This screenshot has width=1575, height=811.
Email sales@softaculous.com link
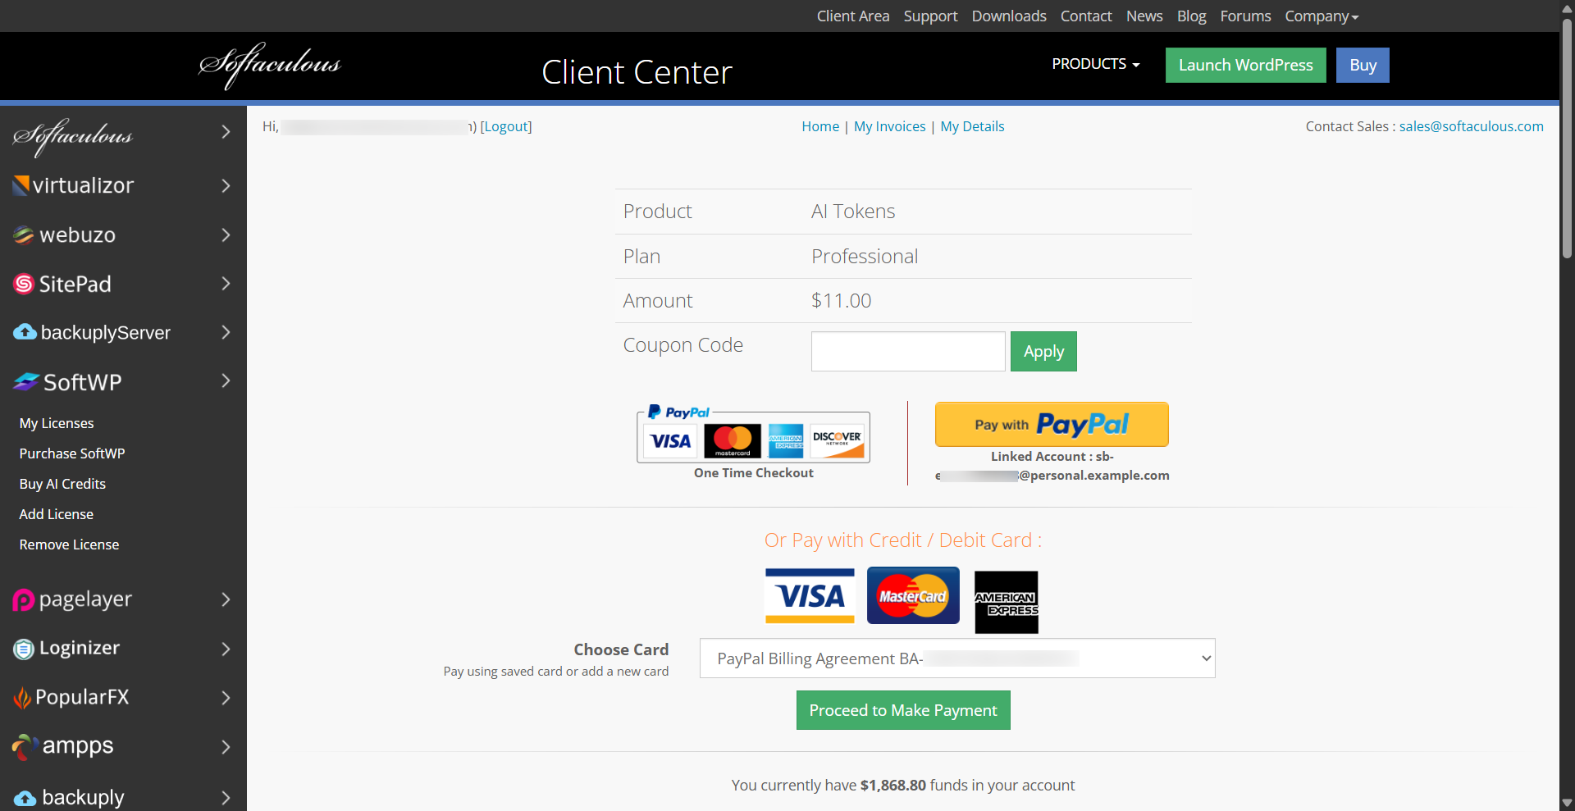(x=1471, y=126)
